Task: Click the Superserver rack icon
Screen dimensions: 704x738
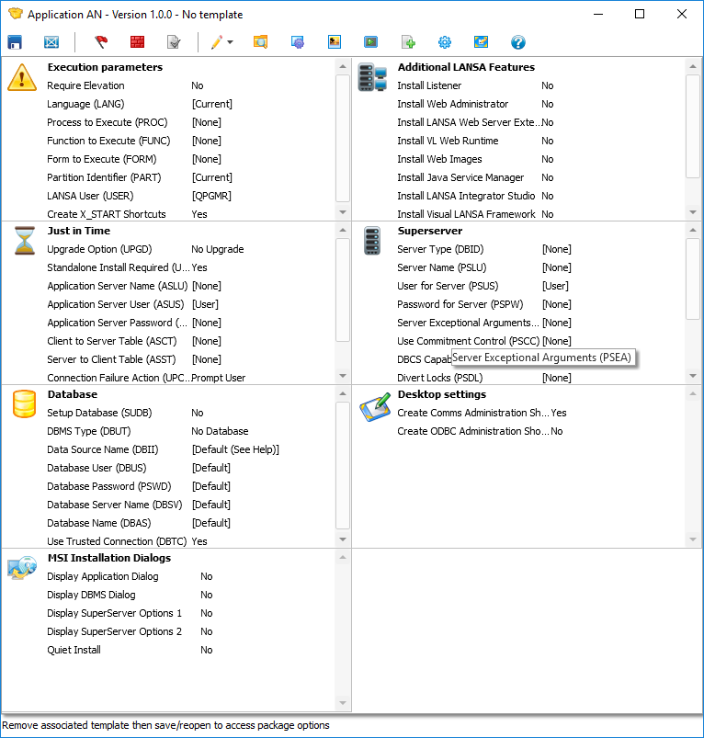Action: 372,241
